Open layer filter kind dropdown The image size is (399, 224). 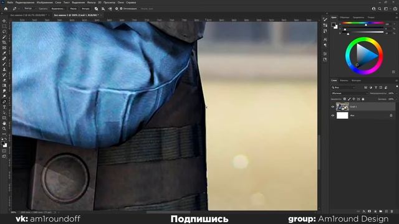pyautogui.click(x=344, y=87)
